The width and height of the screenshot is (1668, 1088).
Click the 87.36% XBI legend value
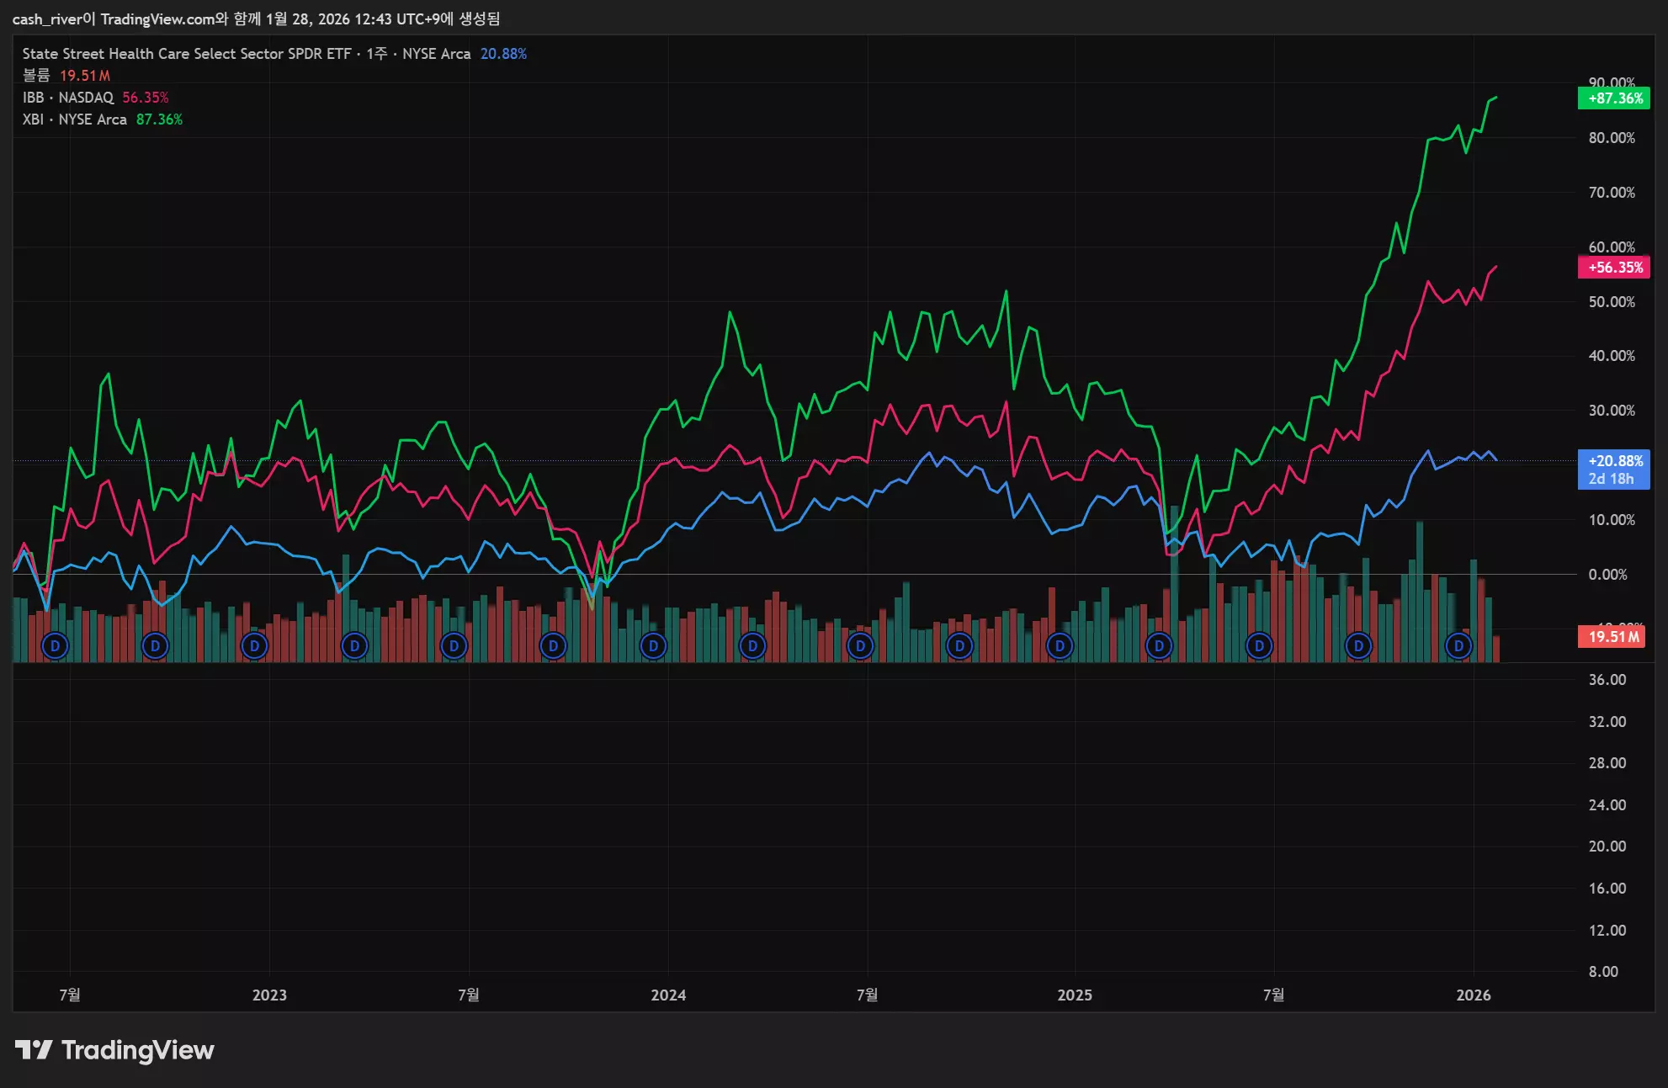159,119
